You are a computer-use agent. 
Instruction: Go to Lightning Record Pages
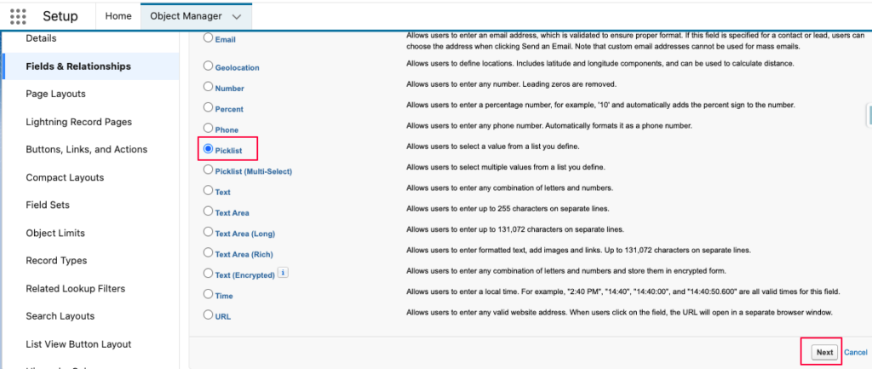(x=77, y=122)
